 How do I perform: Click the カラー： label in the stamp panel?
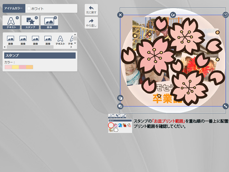coord(10,62)
